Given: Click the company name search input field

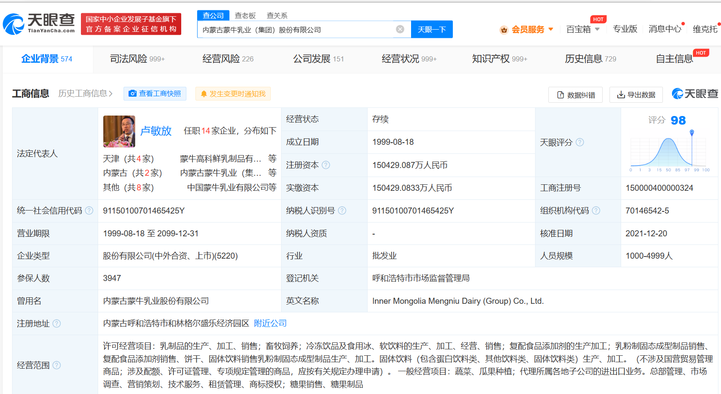Looking at the screenshot, I should click(x=297, y=30).
